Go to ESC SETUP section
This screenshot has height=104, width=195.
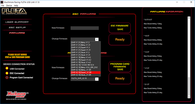click(x=17, y=28)
